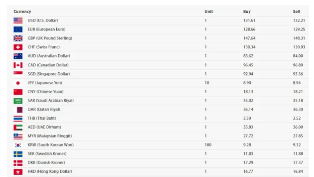This screenshot has width=314, height=177.
Task: Click the United States flag icon
Action: click(x=18, y=20)
